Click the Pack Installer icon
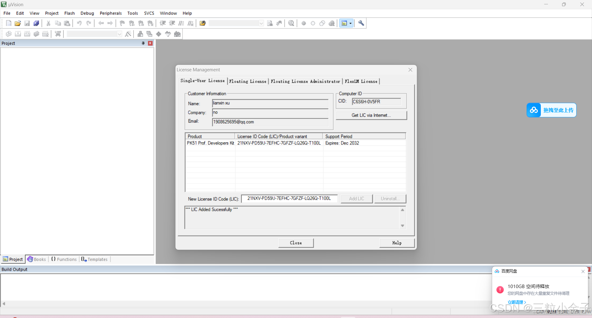The height and width of the screenshot is (318, 592). (x=177, y=34)
